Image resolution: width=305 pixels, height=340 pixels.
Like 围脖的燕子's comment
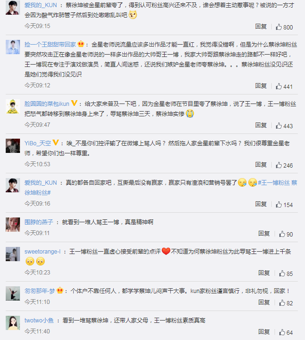282,234
